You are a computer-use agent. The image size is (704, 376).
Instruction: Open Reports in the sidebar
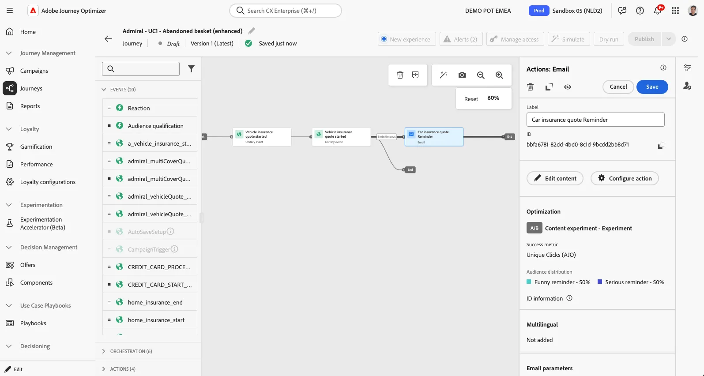click(30, 106)
